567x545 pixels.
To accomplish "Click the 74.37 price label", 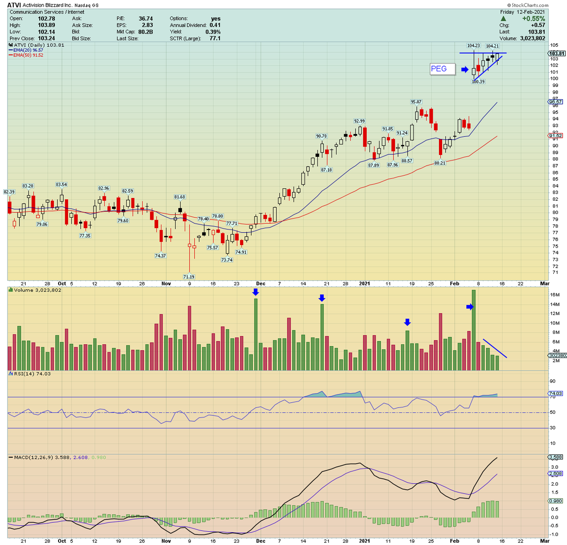I will pos(161,255).
